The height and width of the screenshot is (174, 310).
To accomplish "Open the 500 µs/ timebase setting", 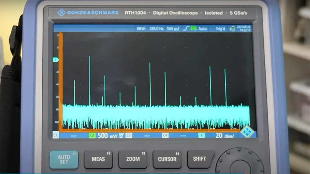I will coord(173,29).
